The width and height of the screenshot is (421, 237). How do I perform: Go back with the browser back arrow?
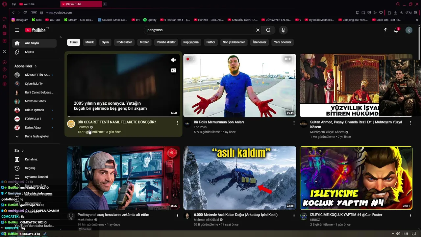pos(13,13)
